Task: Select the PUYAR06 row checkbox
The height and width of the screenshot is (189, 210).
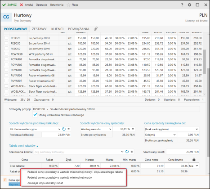Action: coord(6,75)
